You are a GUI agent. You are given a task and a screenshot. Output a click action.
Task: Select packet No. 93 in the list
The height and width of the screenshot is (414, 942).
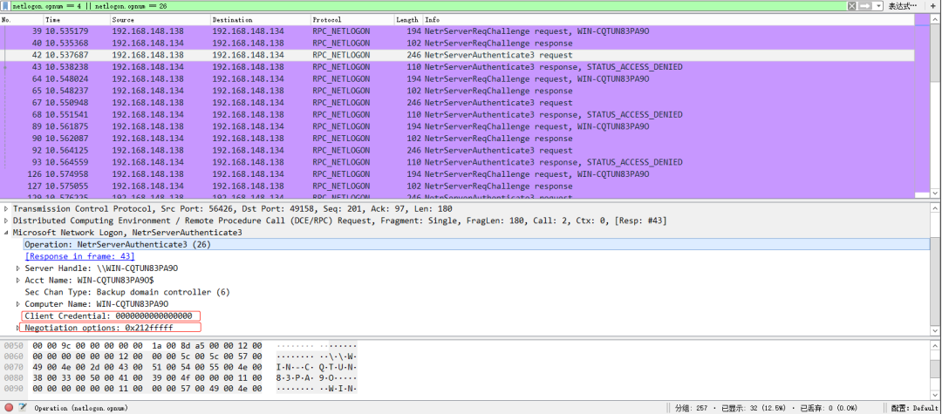click(457, 162)
